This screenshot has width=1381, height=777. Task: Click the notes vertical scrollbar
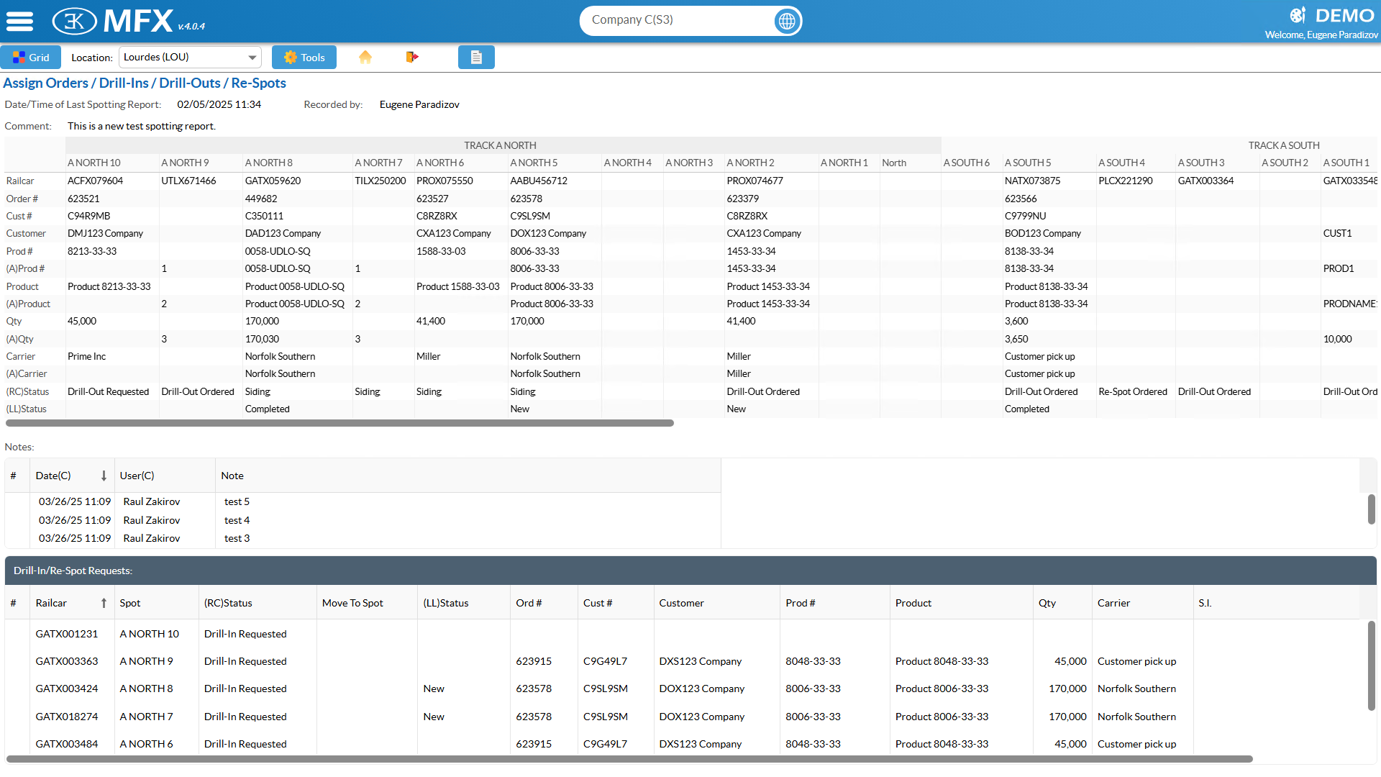[x=1371, y=509]
